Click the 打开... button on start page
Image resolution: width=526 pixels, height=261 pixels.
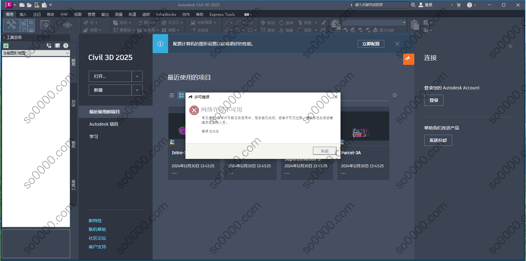pos(110,76)
